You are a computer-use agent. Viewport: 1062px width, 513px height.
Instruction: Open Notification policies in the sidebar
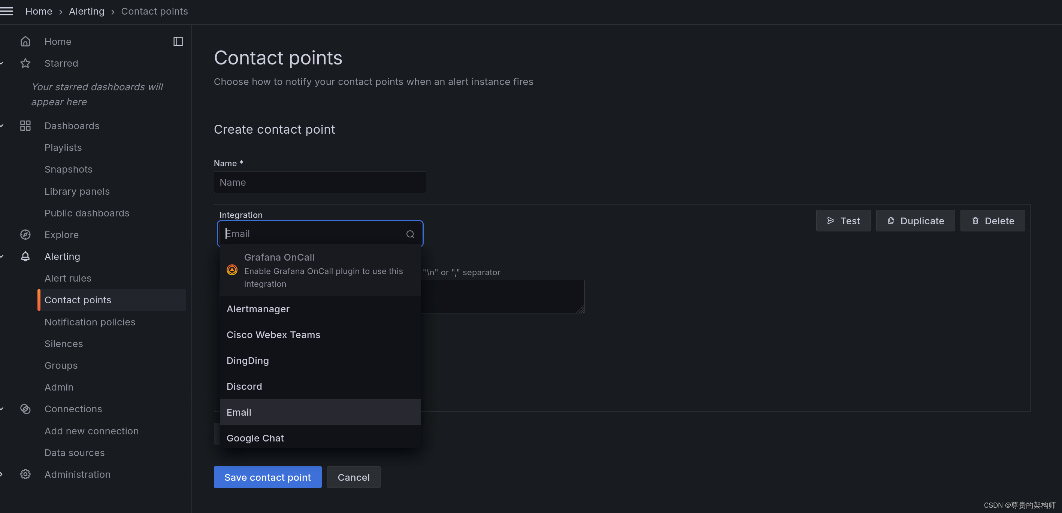(90, 322)
